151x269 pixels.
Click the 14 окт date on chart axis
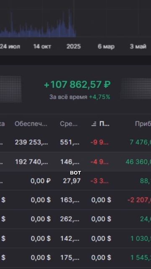click(42, 47)
